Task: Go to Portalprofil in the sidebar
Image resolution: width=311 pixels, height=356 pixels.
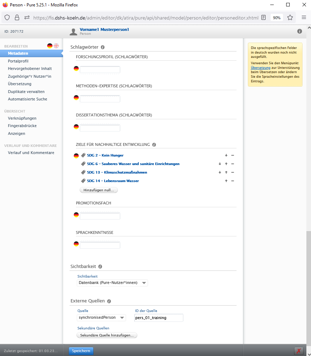Action: 18,61
